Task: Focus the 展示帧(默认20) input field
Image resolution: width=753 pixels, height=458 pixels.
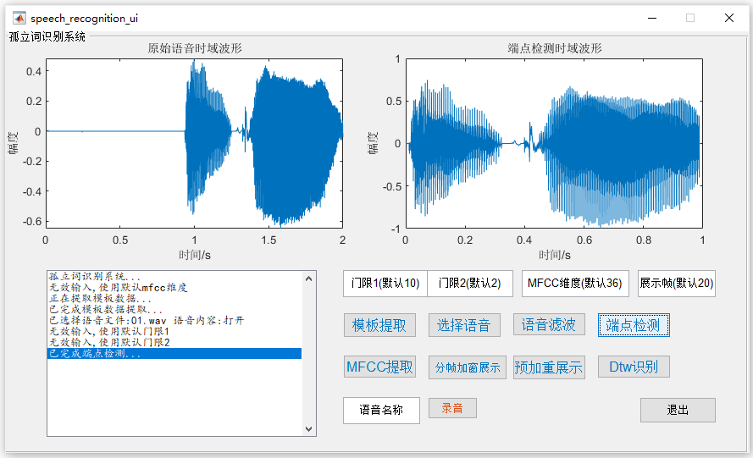Action: coord(676,284)
